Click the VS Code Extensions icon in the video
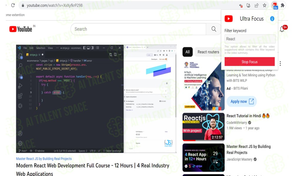 20,96
